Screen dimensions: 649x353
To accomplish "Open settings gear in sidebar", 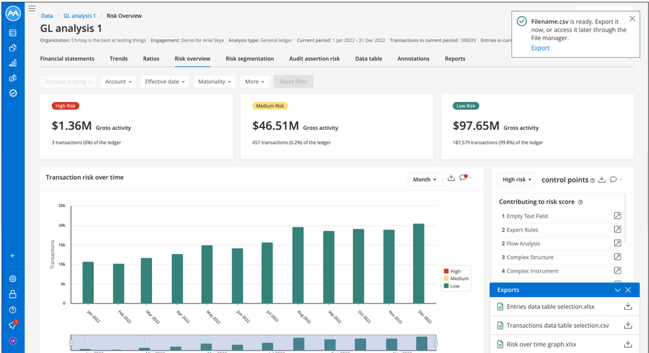I will coord(13,278).
